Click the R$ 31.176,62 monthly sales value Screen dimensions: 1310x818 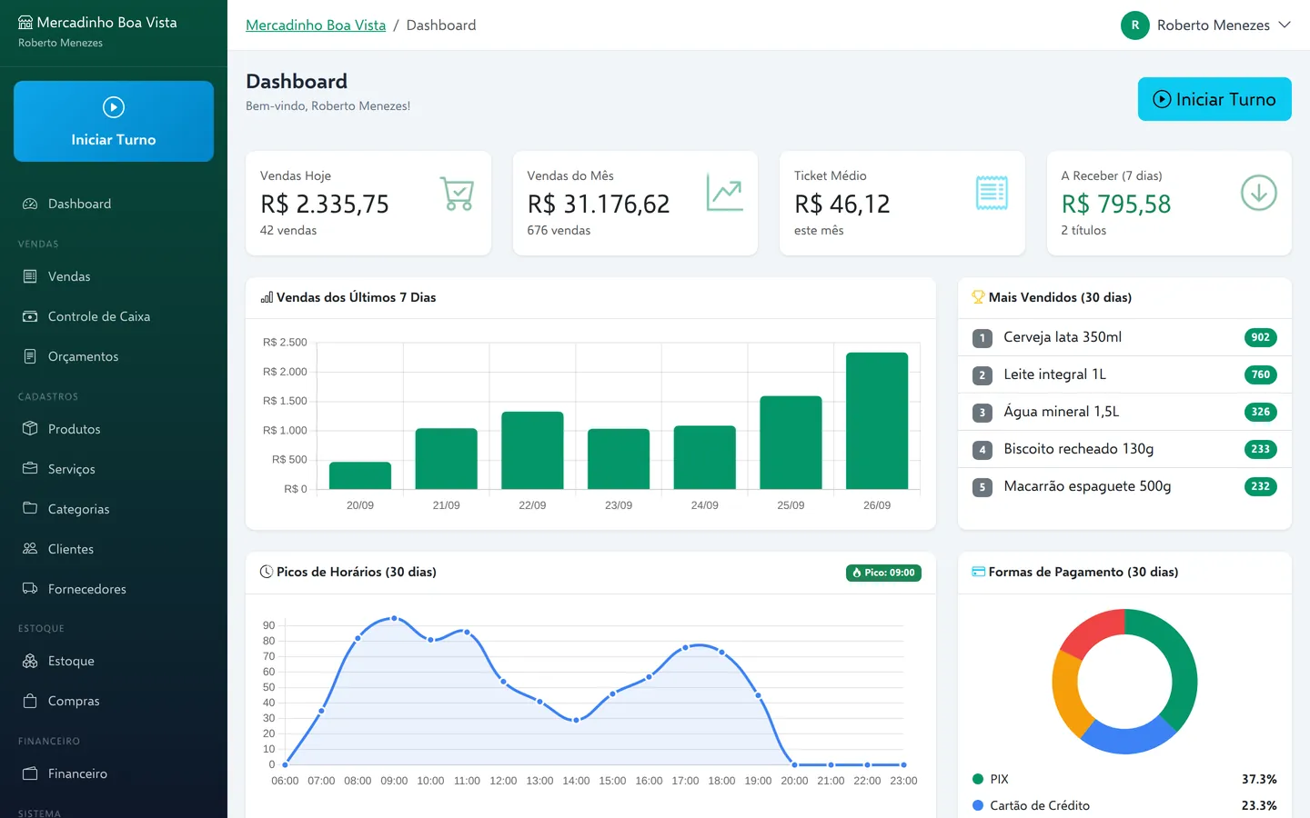coord(599,204)
